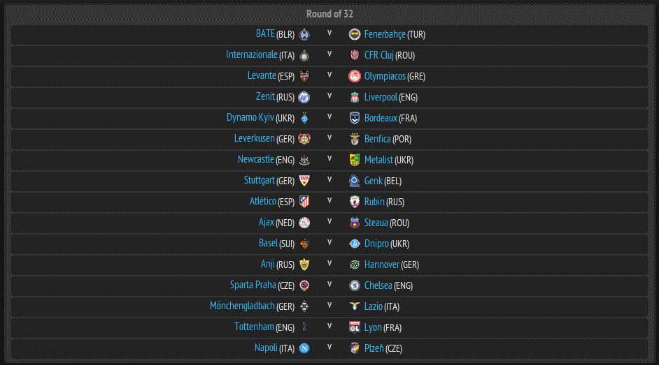The width and height of the screenshot is (659, 365).
Task: Click the Stuttgart club crest icon
Action: pos(304,181)
